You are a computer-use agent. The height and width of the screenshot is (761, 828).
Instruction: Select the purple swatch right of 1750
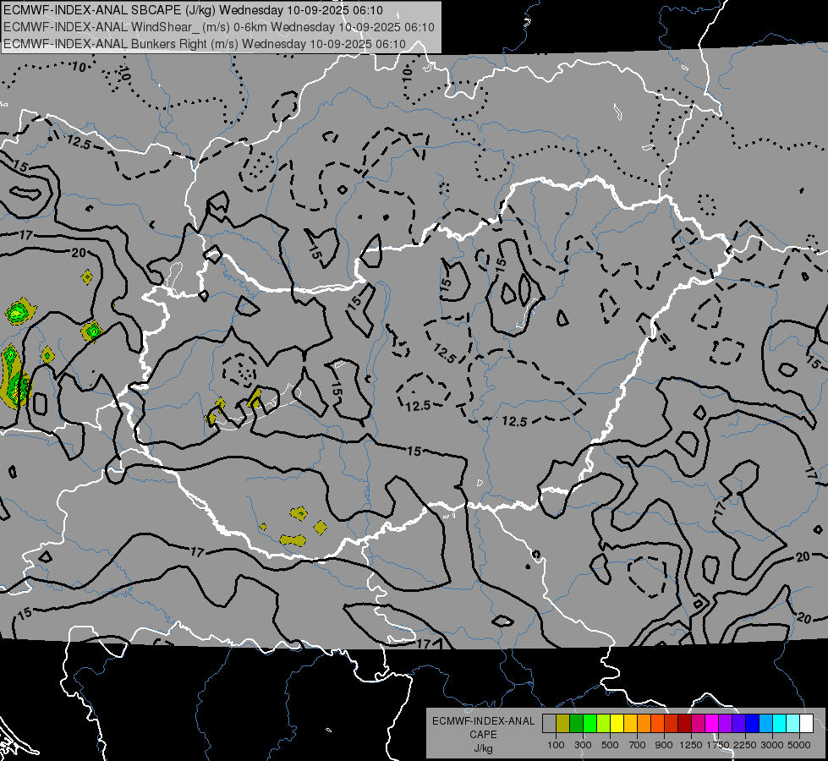725,724
